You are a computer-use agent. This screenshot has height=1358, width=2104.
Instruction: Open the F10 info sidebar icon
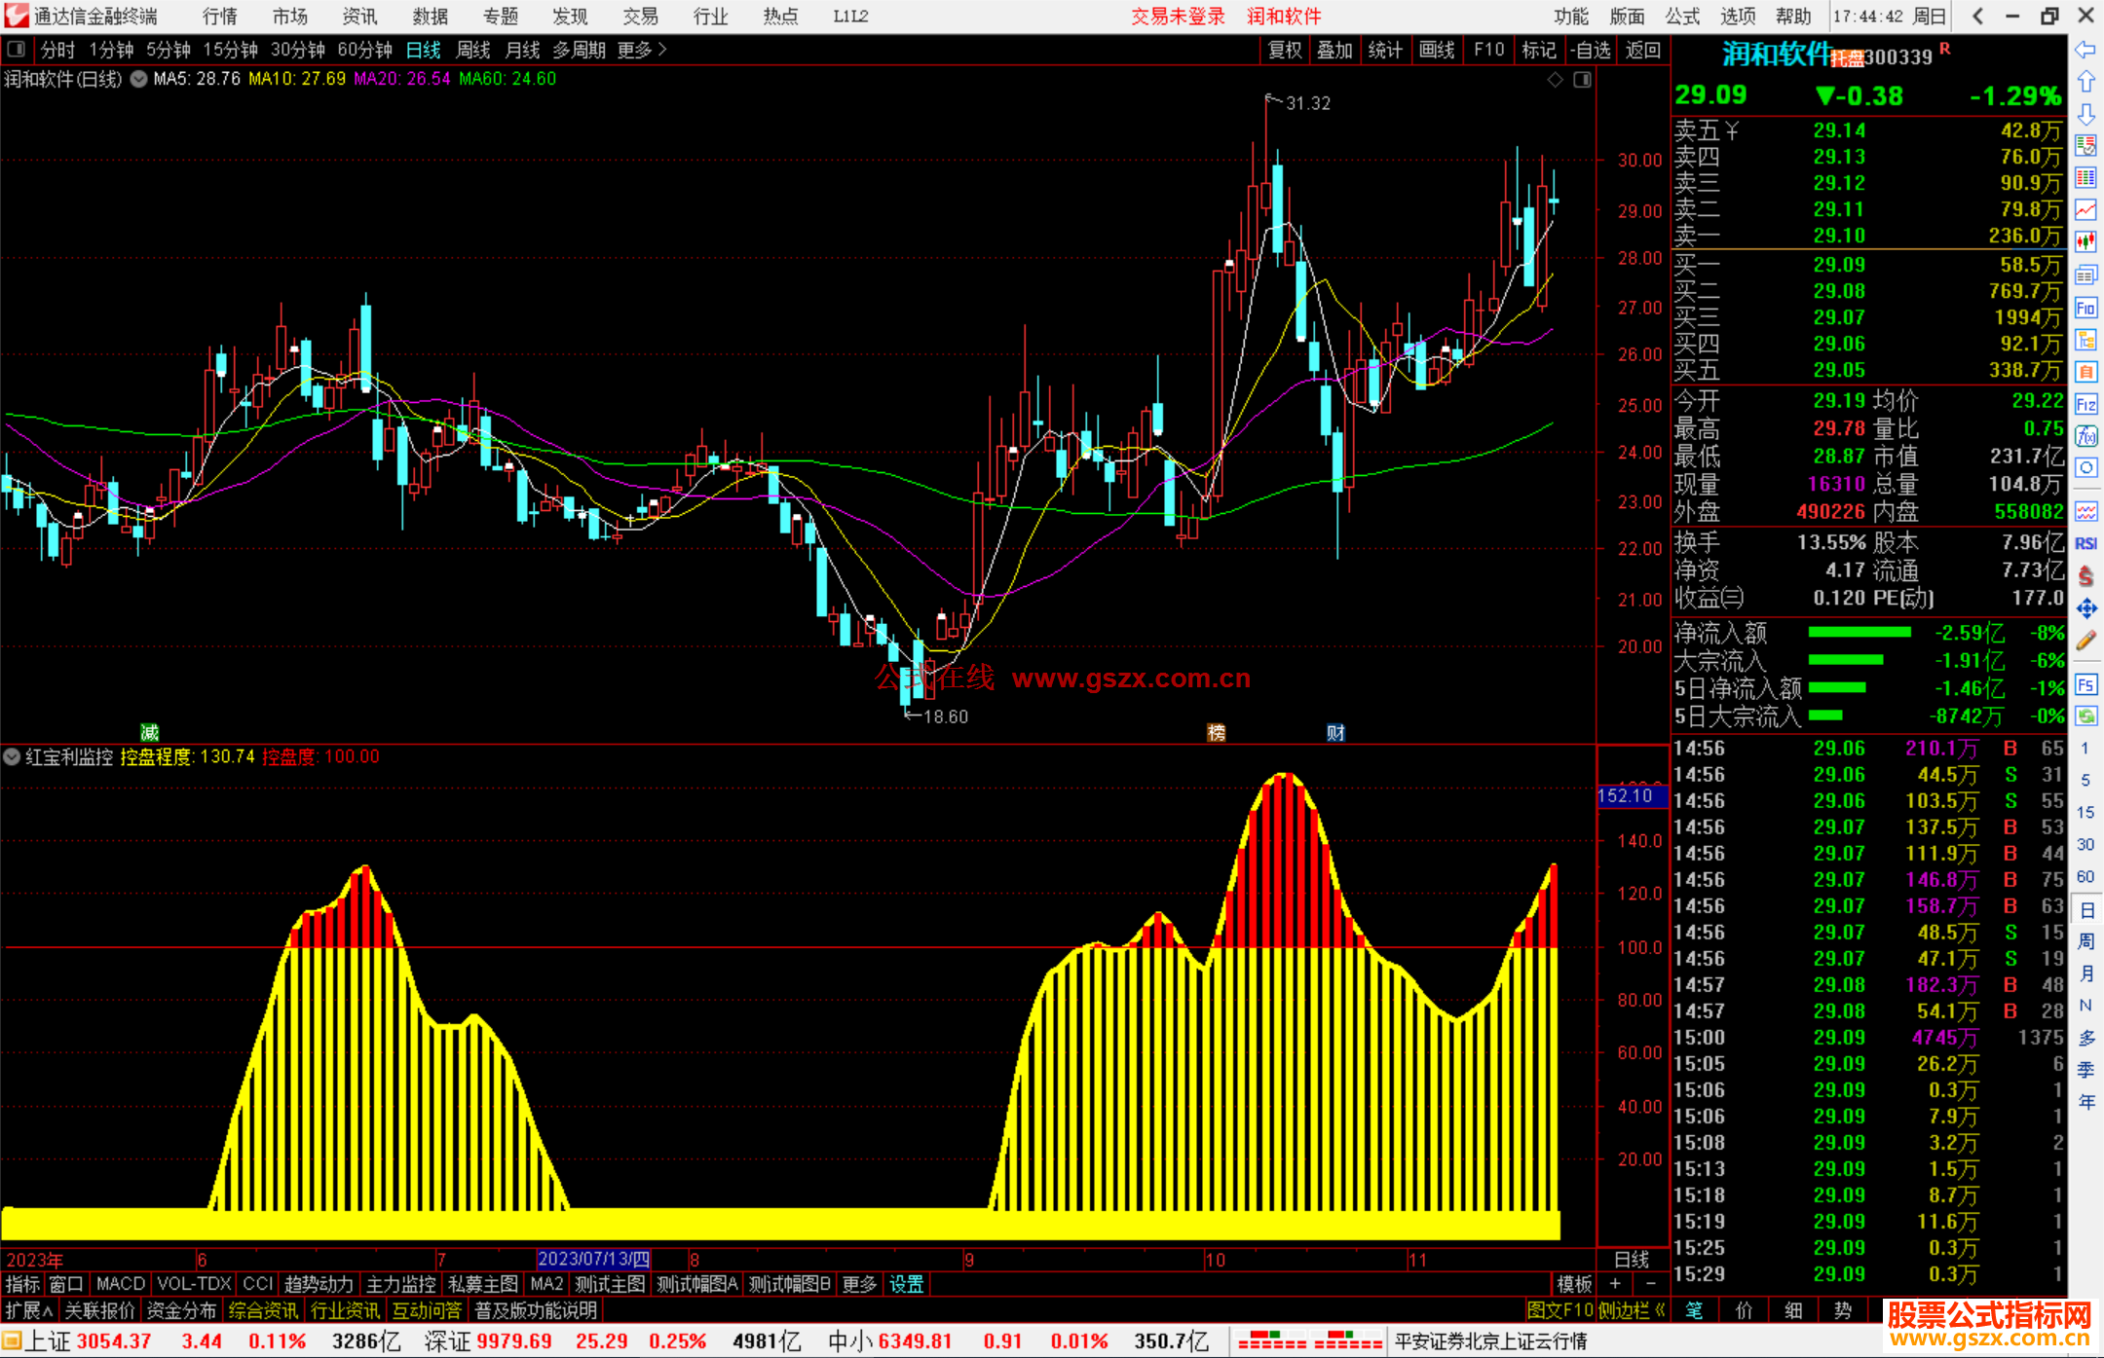click(x=2085, y=309)
